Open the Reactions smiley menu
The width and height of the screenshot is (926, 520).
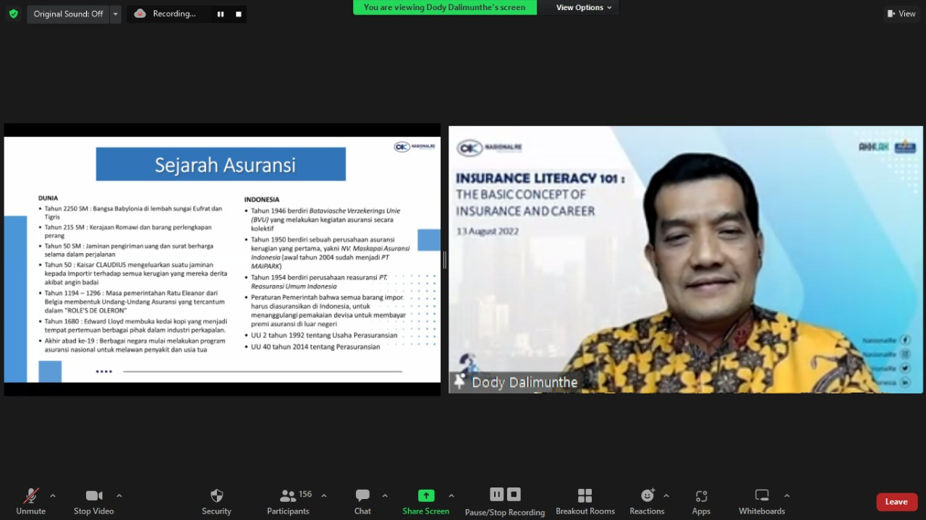coord(647,501)
